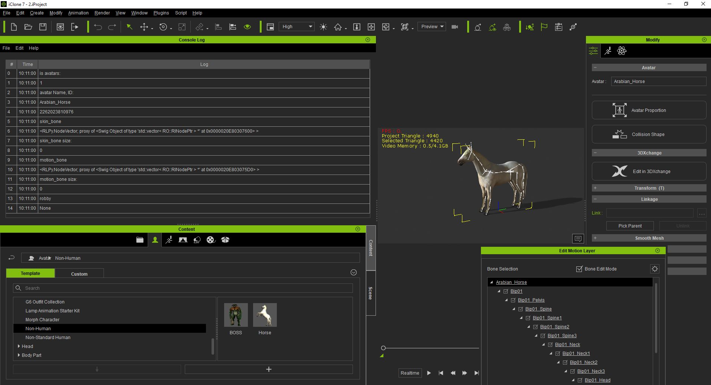The height and width of the screenshot is (385, 711).
Task: Open the render preview icon
Action: click(x=60, y=27)
